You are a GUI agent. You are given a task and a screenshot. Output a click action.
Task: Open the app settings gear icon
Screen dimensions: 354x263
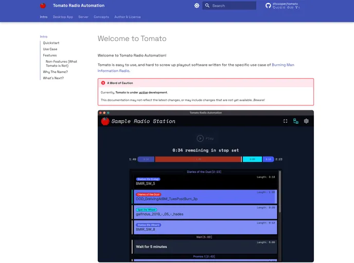tap(306, 121)
